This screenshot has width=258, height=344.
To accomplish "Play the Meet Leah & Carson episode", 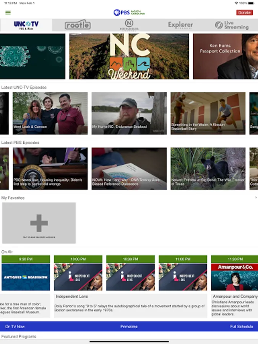I will tap(50, 113).
